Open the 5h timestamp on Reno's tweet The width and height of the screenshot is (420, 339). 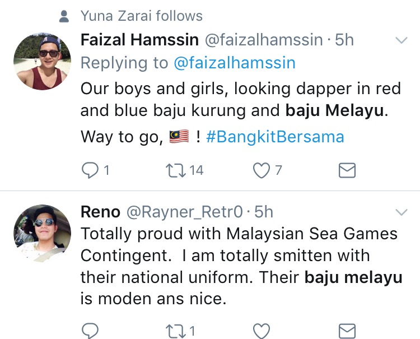(x=264, y=212)
